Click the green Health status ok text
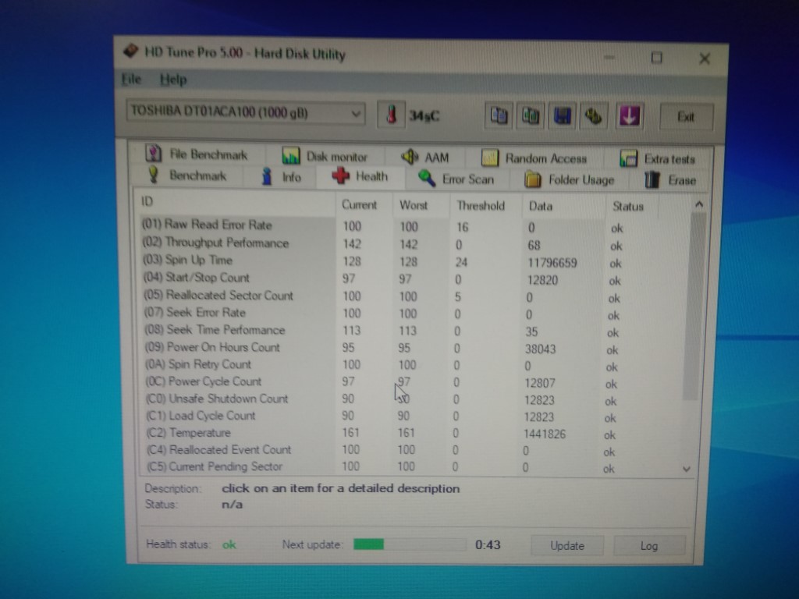 [x=229, y=544]
